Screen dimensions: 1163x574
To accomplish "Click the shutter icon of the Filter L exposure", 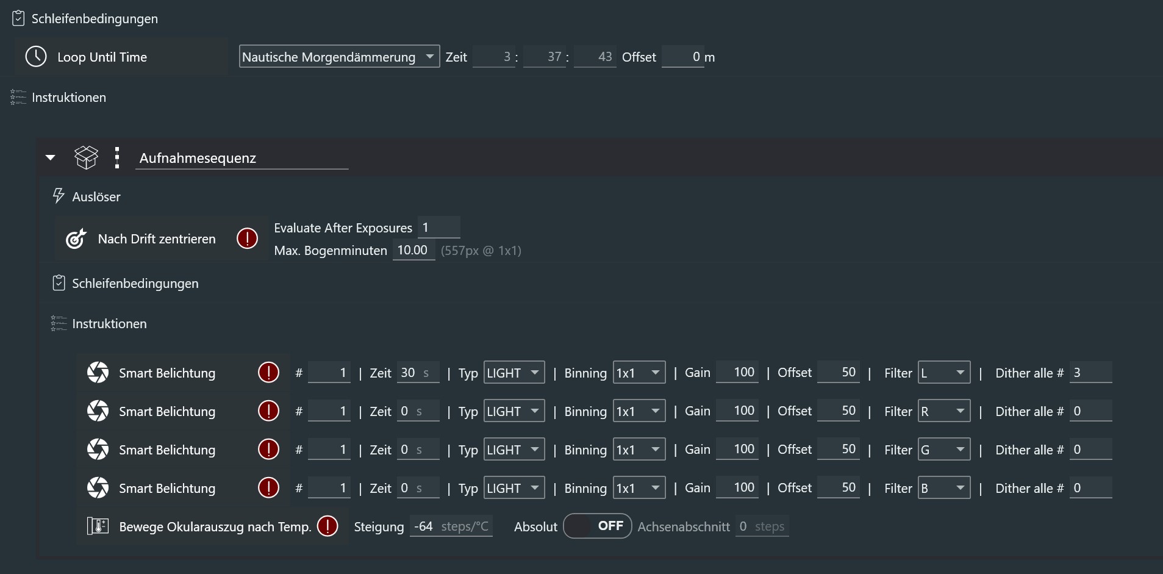I will click(x=98, y=372).
